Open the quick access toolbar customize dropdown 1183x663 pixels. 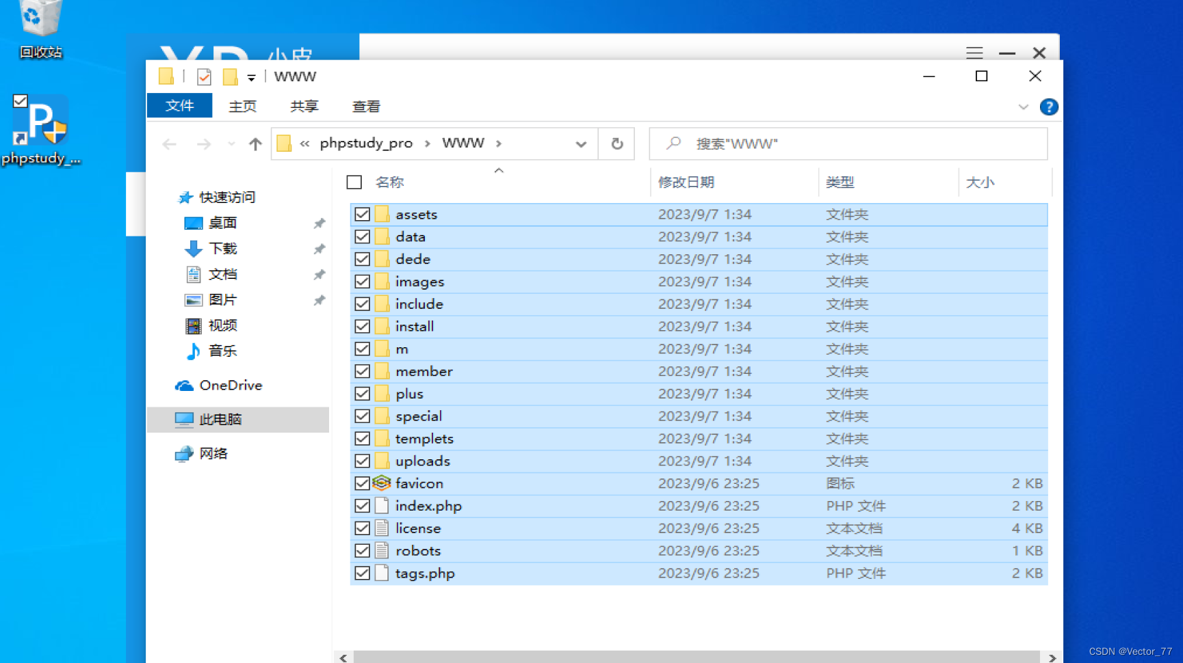(252, 78)
